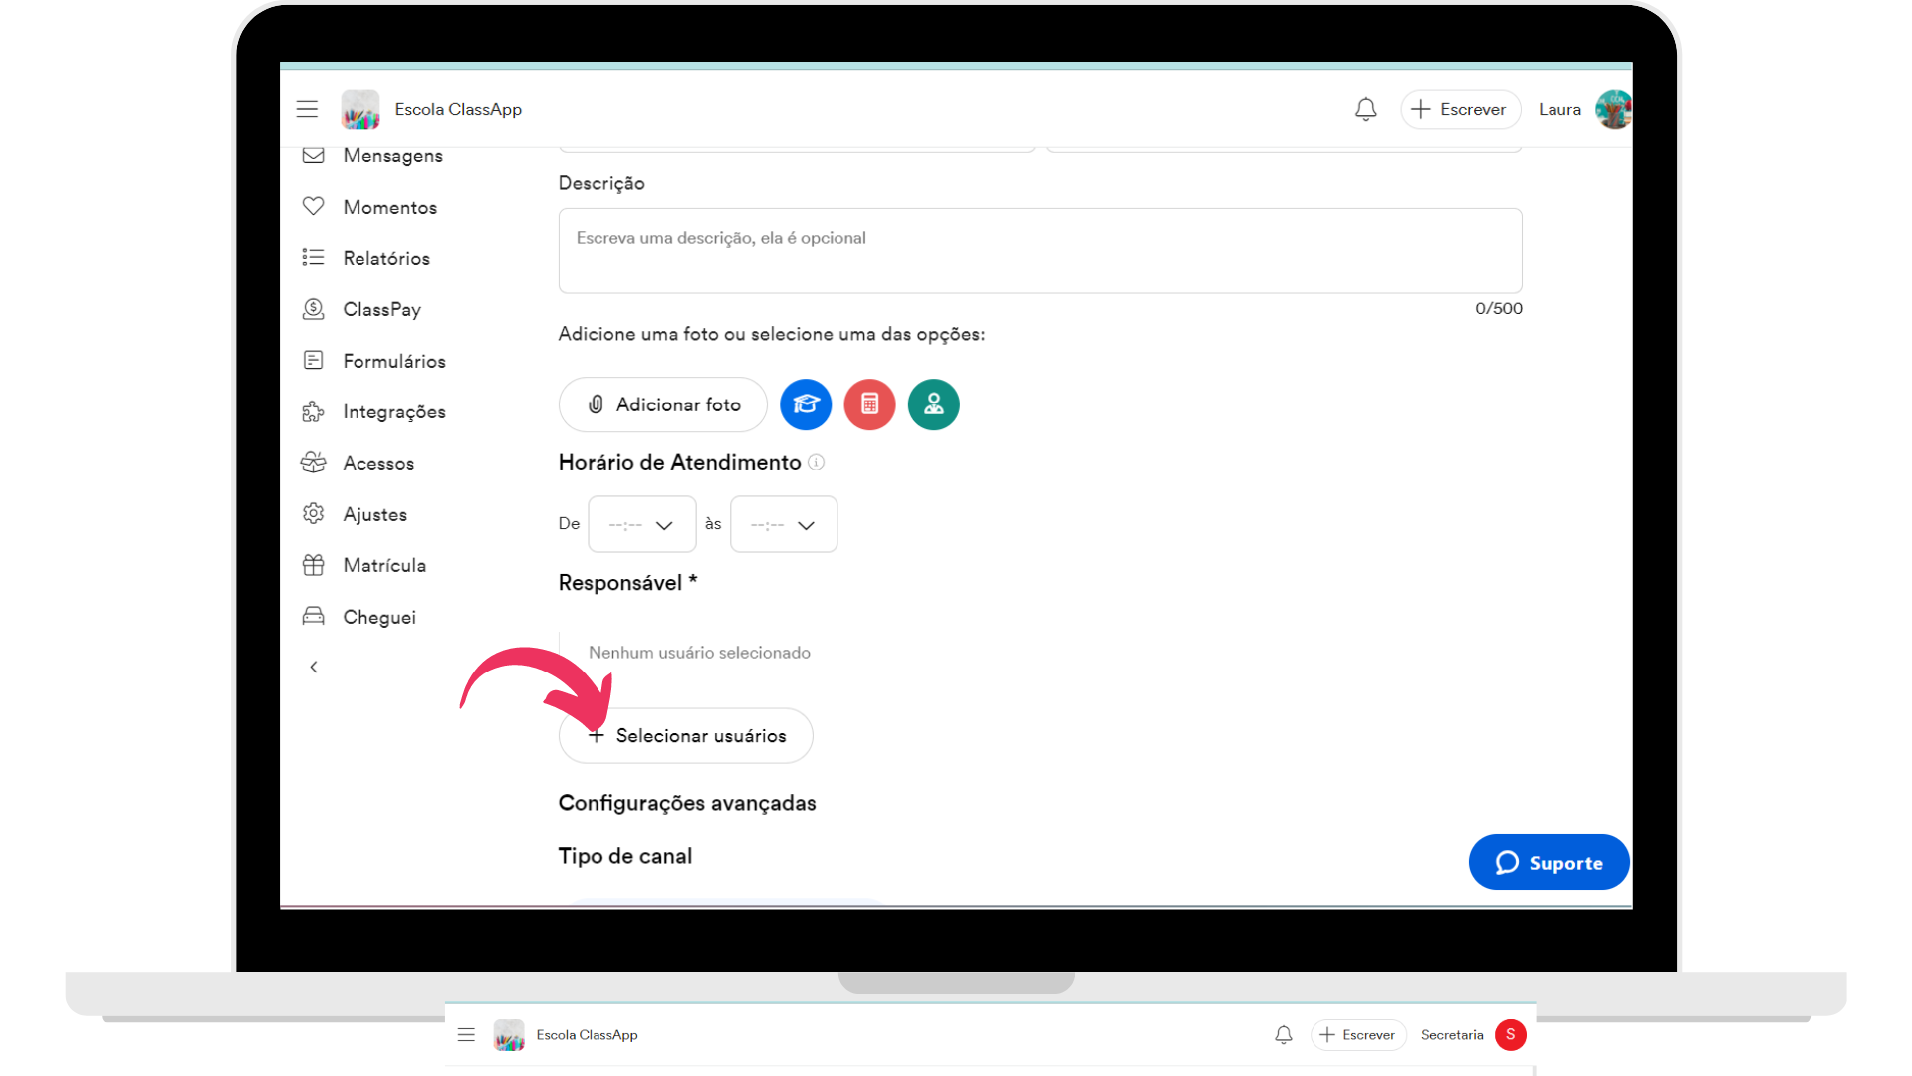Viewport: 1912px width, 1076px height.
Task: Click the Tipo de canal heading
Action: 625,856
